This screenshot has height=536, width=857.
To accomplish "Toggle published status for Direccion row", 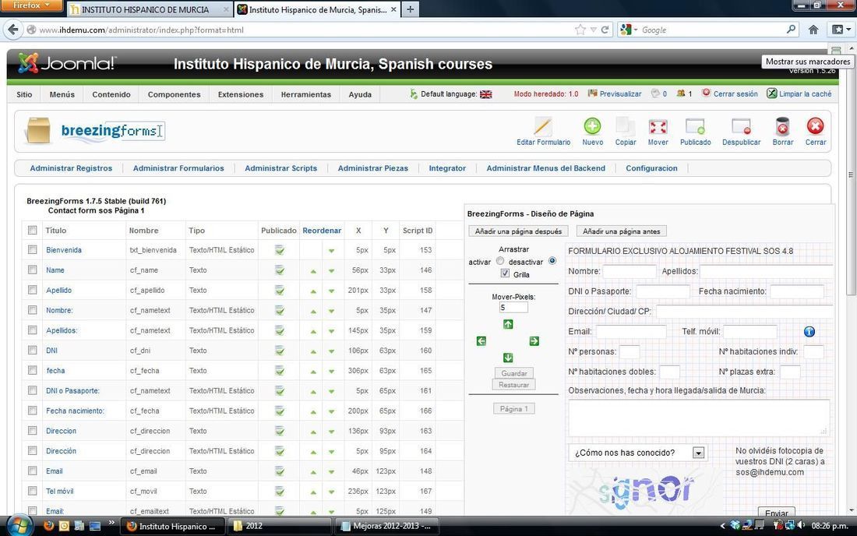I will pos(279,431).
